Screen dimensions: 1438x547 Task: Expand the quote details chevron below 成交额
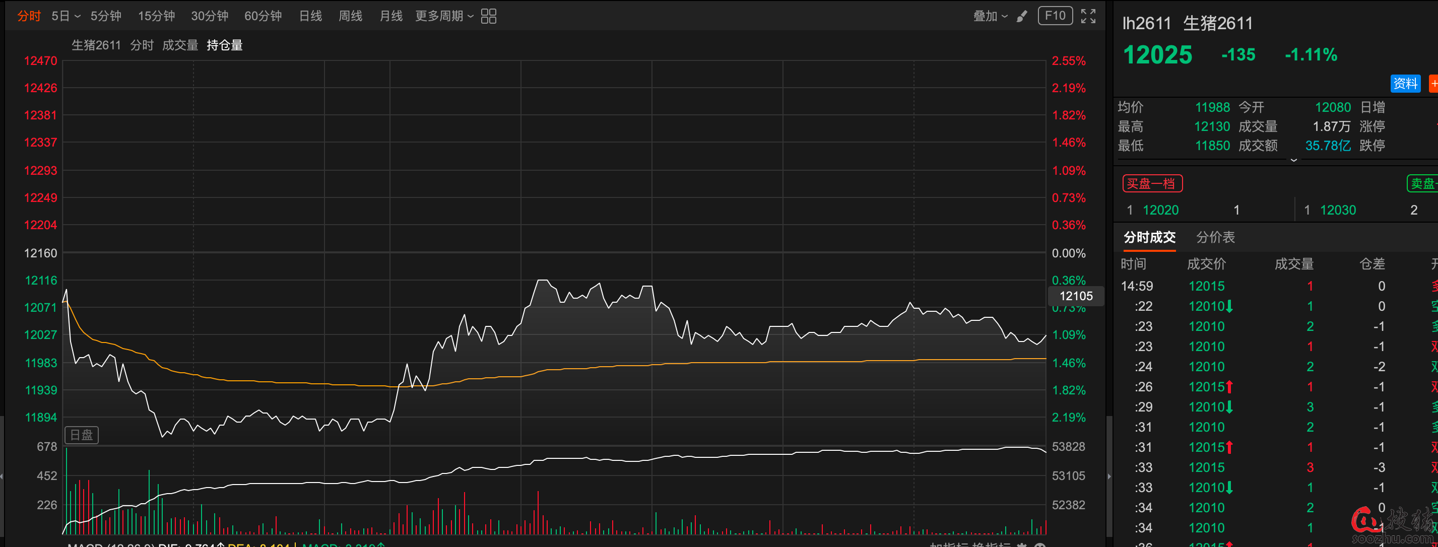click(1293, 160)
